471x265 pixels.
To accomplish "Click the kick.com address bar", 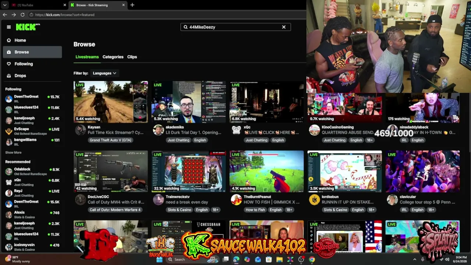I will coord(167,15).
